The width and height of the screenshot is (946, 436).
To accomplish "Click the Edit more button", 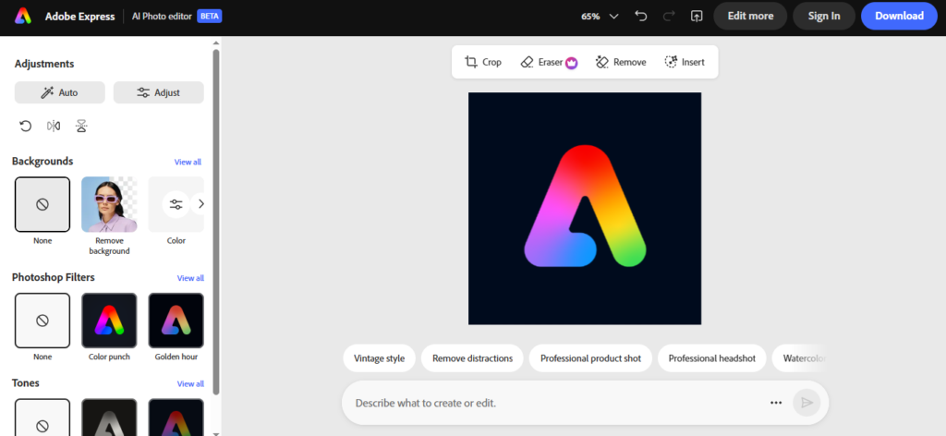I will [750, 17].
